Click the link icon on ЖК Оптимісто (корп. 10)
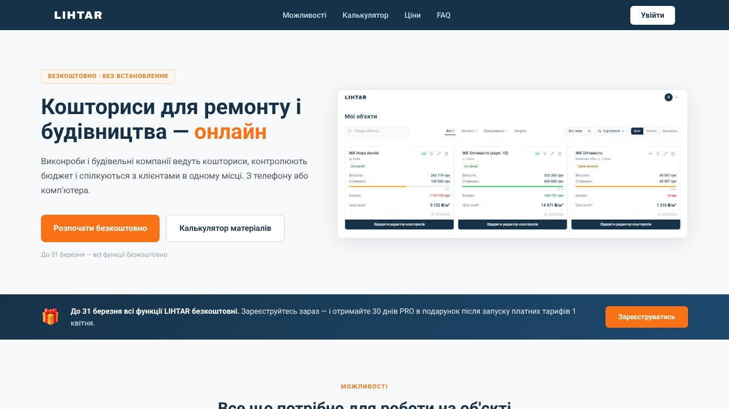Screen dimensions: 729x409 coord(537,153)
